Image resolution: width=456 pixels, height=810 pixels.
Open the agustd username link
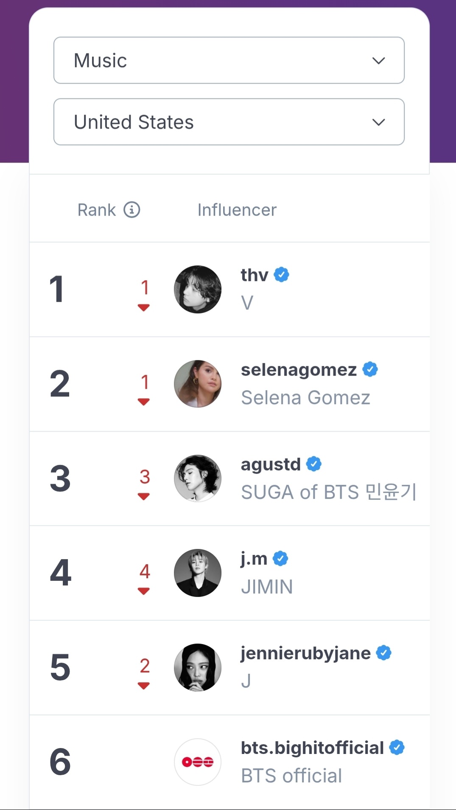(271, 464)
